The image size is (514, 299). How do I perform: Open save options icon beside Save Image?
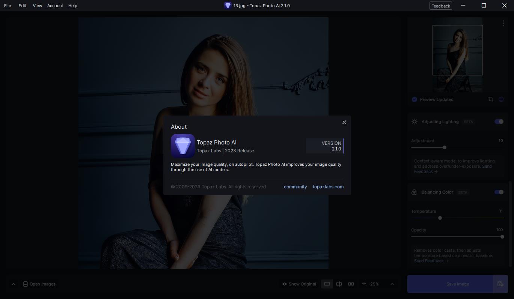coord(500,284)
